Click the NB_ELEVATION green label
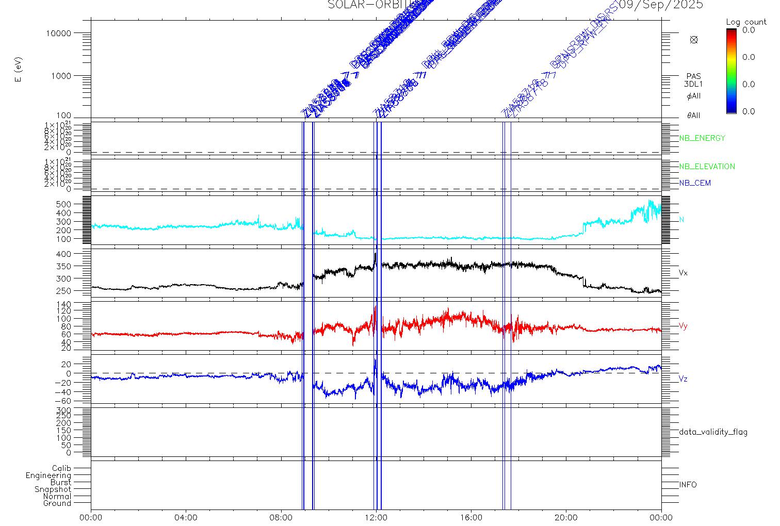Screen dimensions: 780x526 (x=707, y=167)
